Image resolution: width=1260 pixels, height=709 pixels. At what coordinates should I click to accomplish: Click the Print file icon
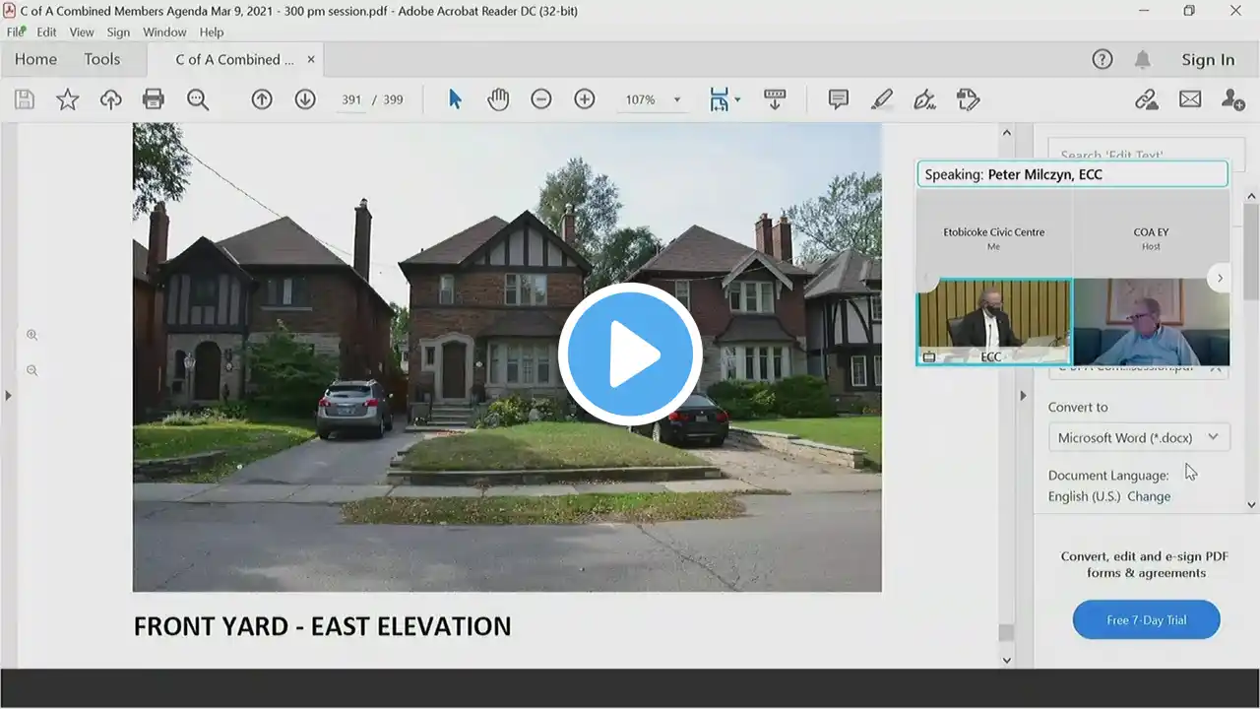(x=154, y=99)
